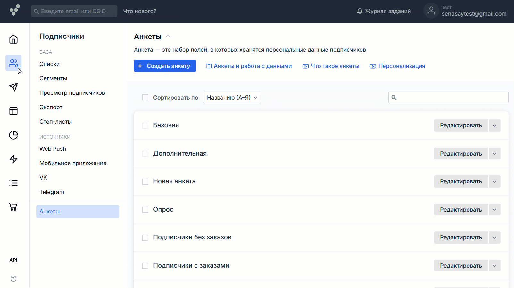Open Журнал заданий notifications

[x=384, y=11]
